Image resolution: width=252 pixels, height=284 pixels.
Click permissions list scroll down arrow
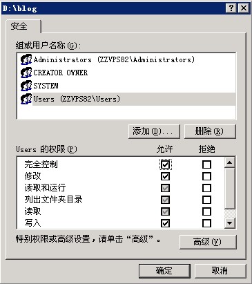pyautogui.click(x=229, y=223)
